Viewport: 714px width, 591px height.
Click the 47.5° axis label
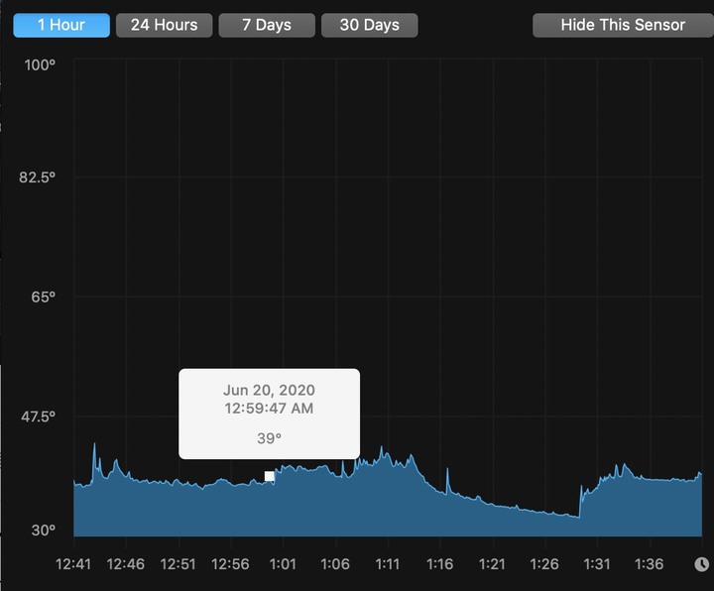pyautogui.click(x=39, y=416)
